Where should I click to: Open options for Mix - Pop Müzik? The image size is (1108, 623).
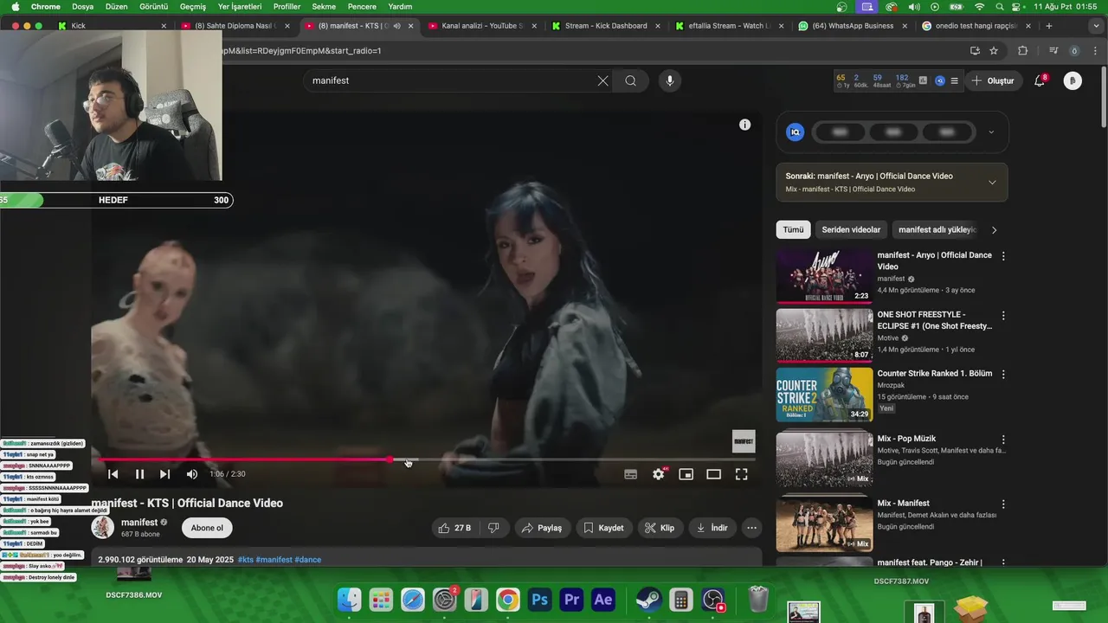tap(1003, 440)
